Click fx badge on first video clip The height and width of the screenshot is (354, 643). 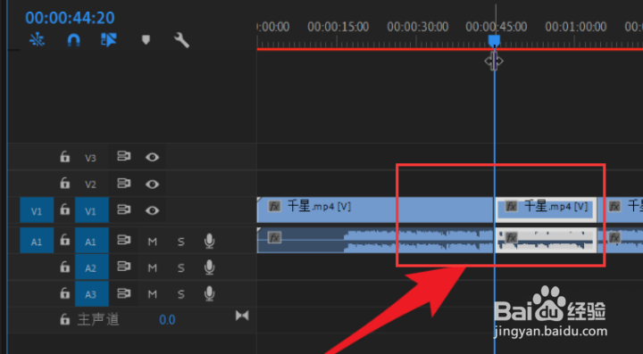pos(274,206)
